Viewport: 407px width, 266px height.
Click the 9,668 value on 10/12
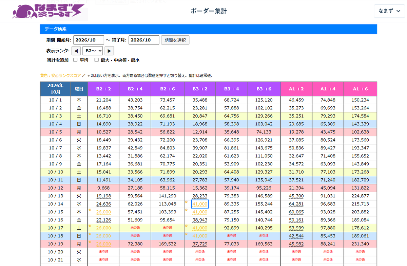point(103,188)
